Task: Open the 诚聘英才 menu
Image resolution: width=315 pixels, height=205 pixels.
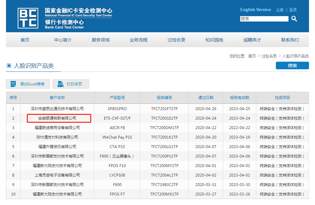Action: tap(252, 40)
